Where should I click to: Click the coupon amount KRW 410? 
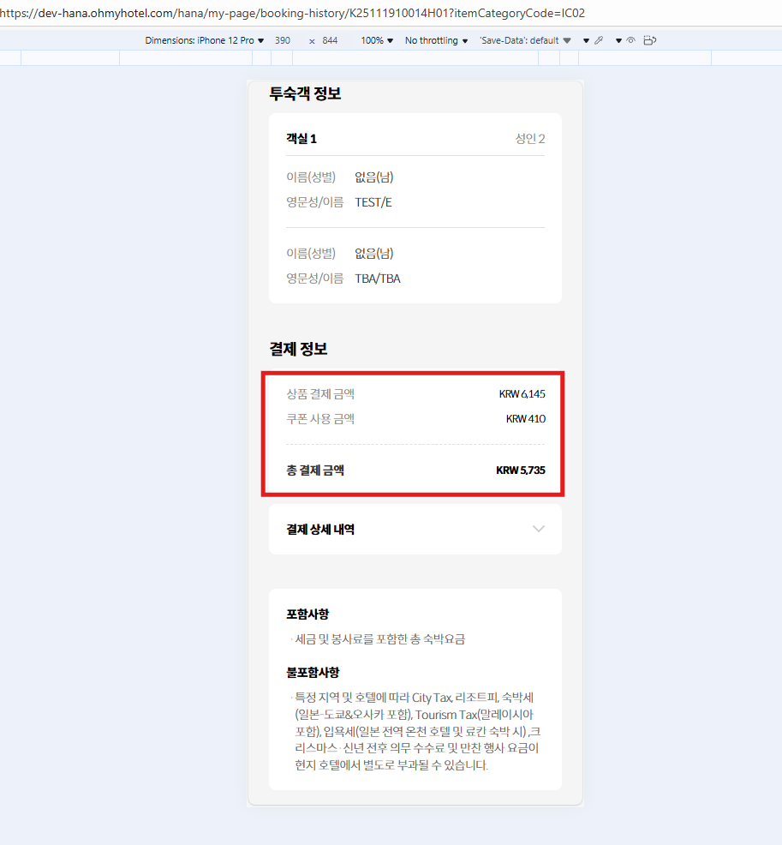[526, 419]
